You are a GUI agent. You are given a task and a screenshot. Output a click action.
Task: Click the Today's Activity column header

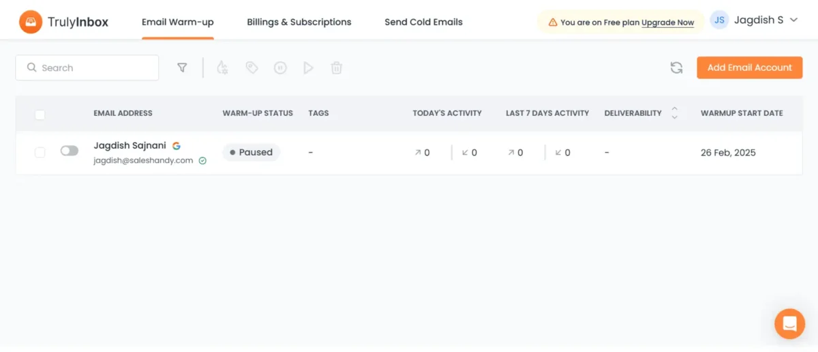click(x=447, y=113)
